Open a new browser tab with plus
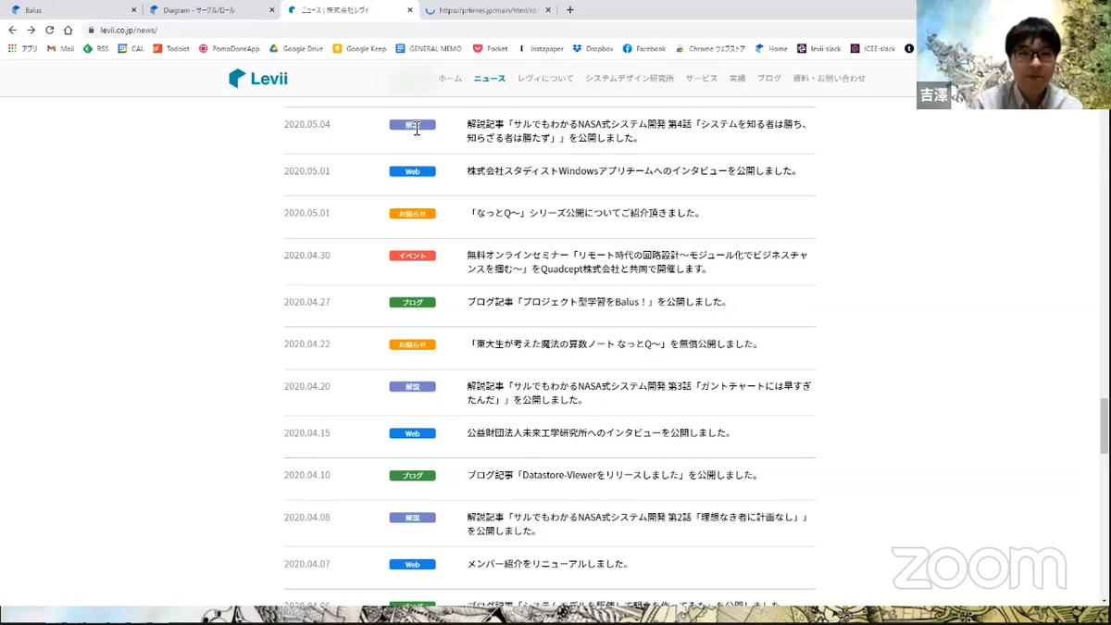Screen dimensions: 1111x625 (x=570, y=10)
